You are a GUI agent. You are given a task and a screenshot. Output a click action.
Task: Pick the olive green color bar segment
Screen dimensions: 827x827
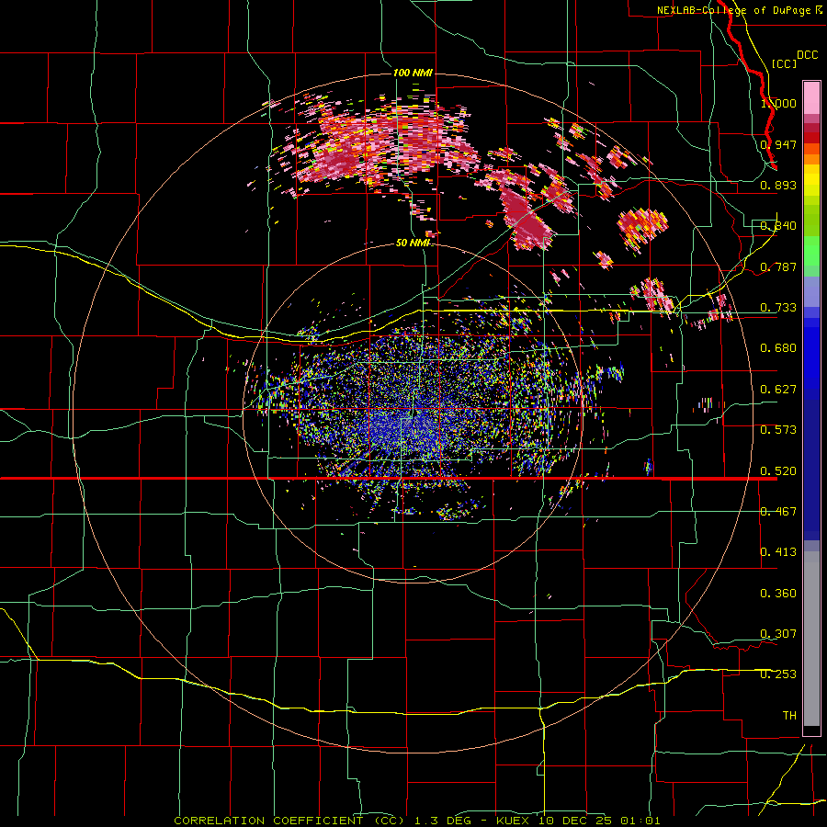coord(811,221)
